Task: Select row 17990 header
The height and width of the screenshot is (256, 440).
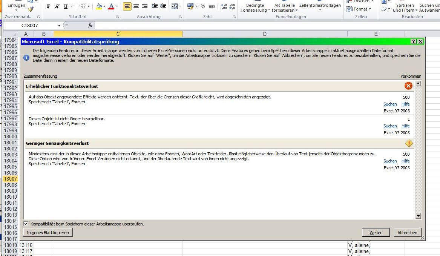Action: (11, 77)
